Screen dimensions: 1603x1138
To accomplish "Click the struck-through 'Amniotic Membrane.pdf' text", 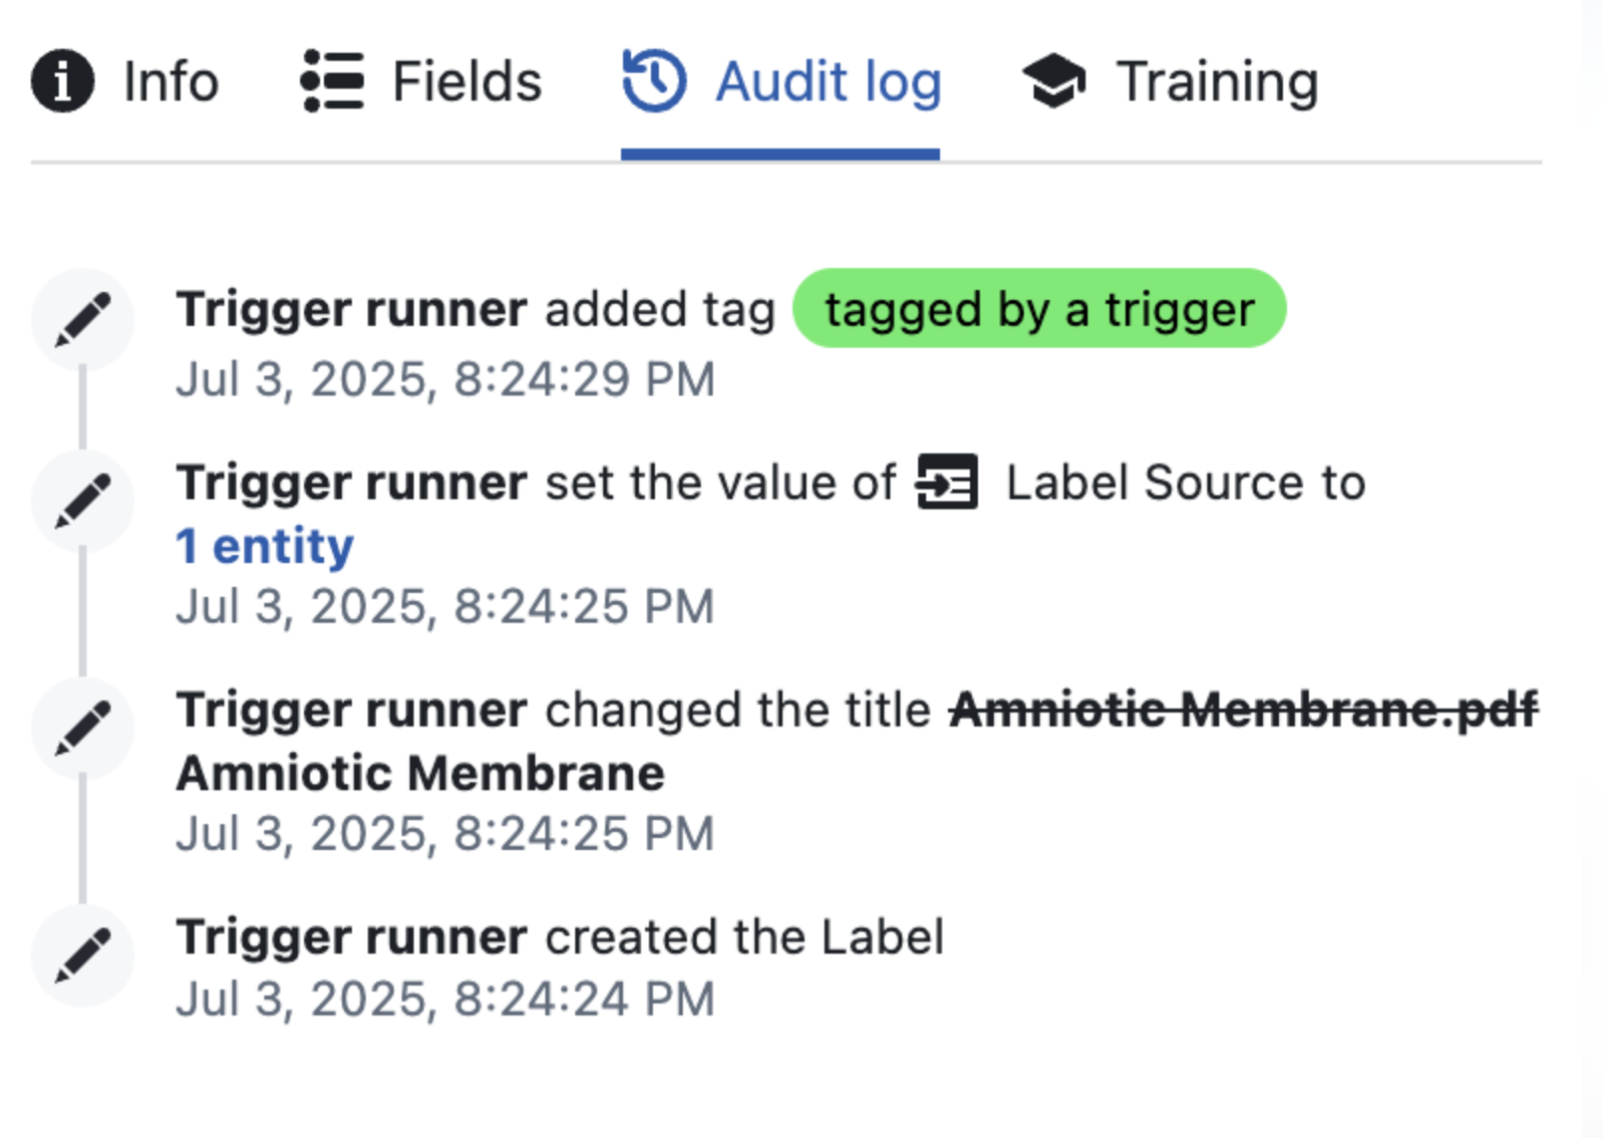I will click(1244, 710).
